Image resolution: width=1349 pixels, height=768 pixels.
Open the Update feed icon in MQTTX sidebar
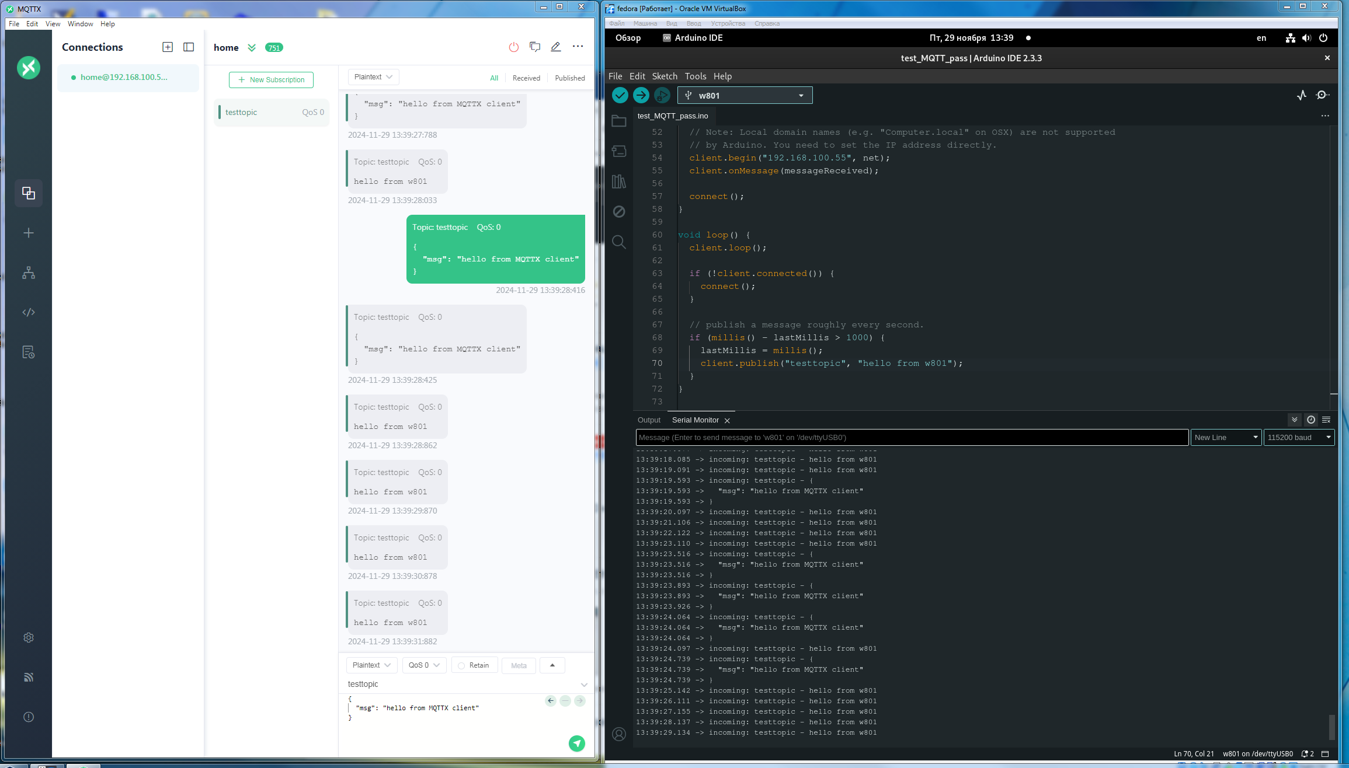[29, 677]
